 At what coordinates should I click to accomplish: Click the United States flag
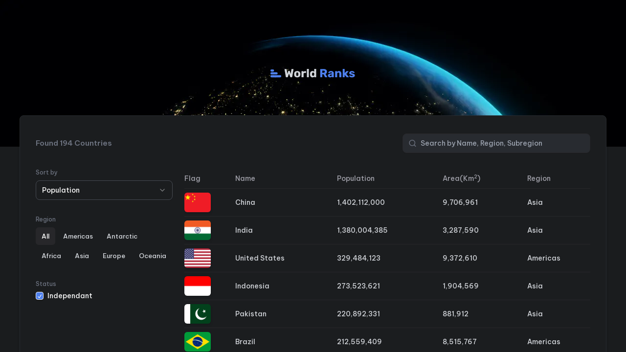click(198, 258)
